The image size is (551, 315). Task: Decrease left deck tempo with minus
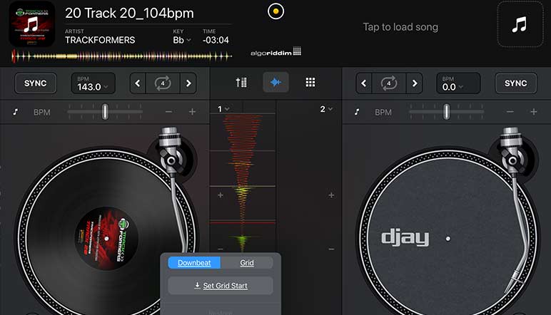[168, 112]
